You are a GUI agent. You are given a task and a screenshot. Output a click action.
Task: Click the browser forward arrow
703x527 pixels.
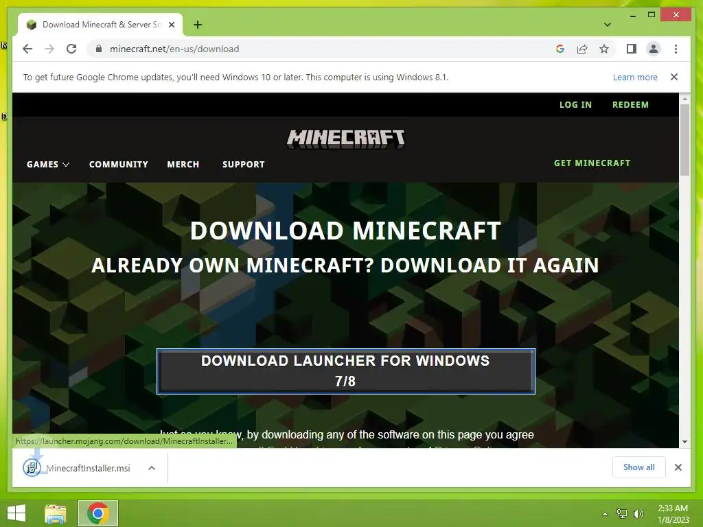pos(49,49)
